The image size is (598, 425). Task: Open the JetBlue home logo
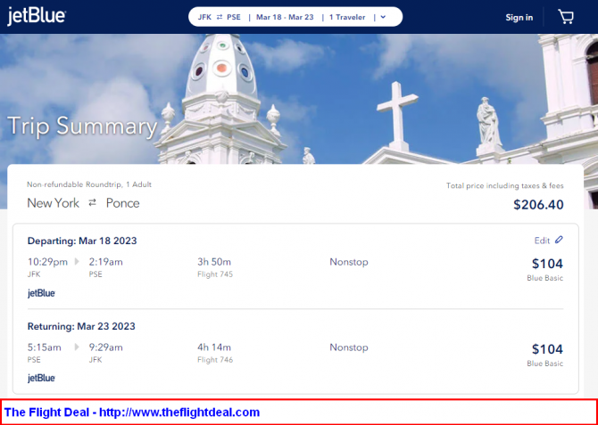coord(37,17)
